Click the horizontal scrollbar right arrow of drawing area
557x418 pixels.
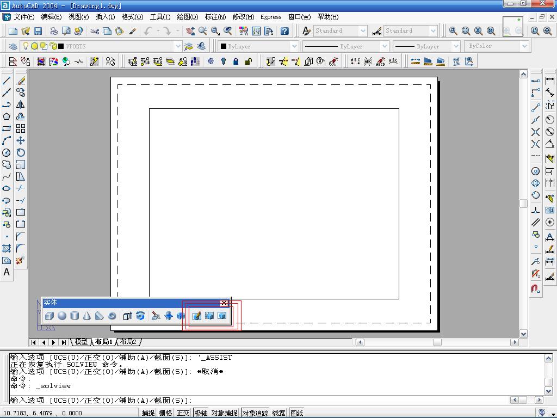click(x=515, y=342)
